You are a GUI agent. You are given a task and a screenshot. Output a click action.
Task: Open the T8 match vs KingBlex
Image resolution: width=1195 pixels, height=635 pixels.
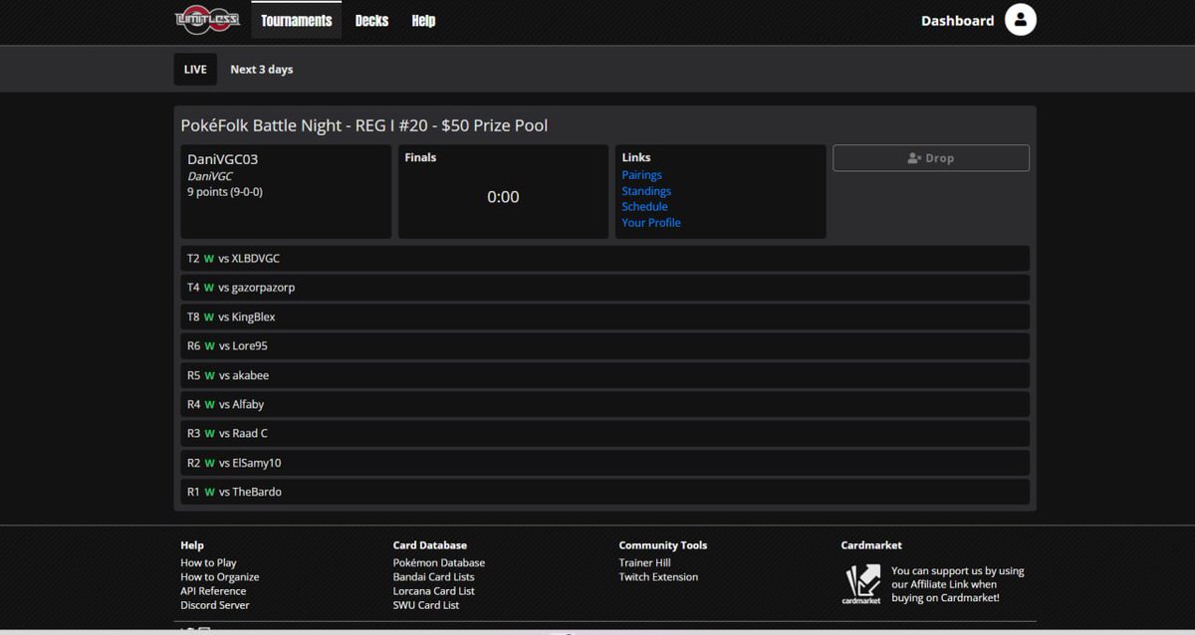coord(605,317)
